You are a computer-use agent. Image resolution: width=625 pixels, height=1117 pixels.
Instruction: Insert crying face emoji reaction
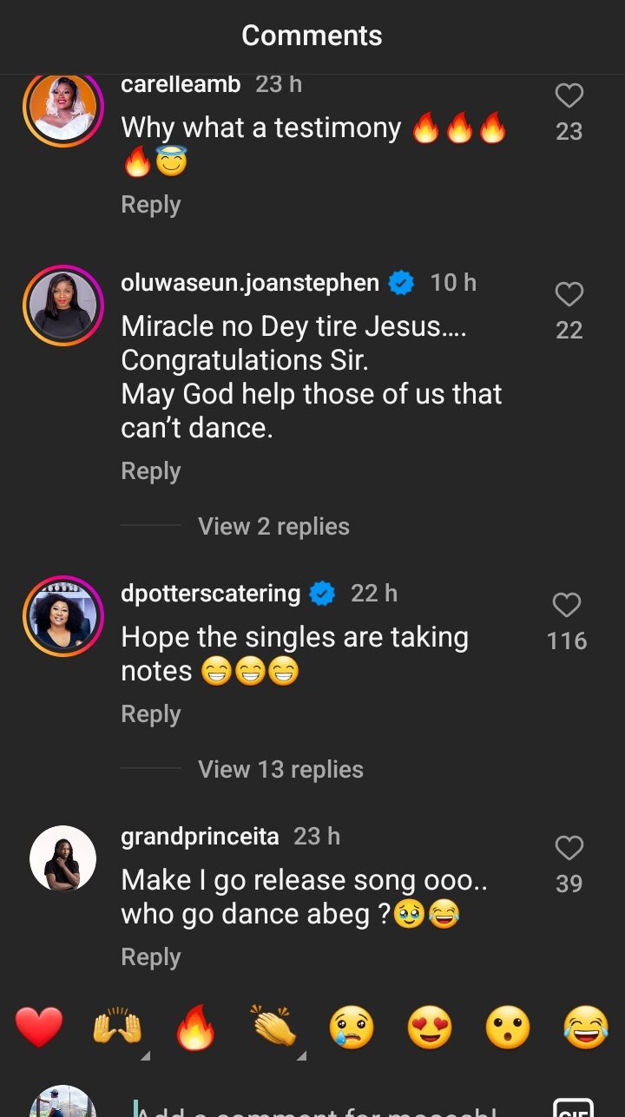click(352, 1028)
